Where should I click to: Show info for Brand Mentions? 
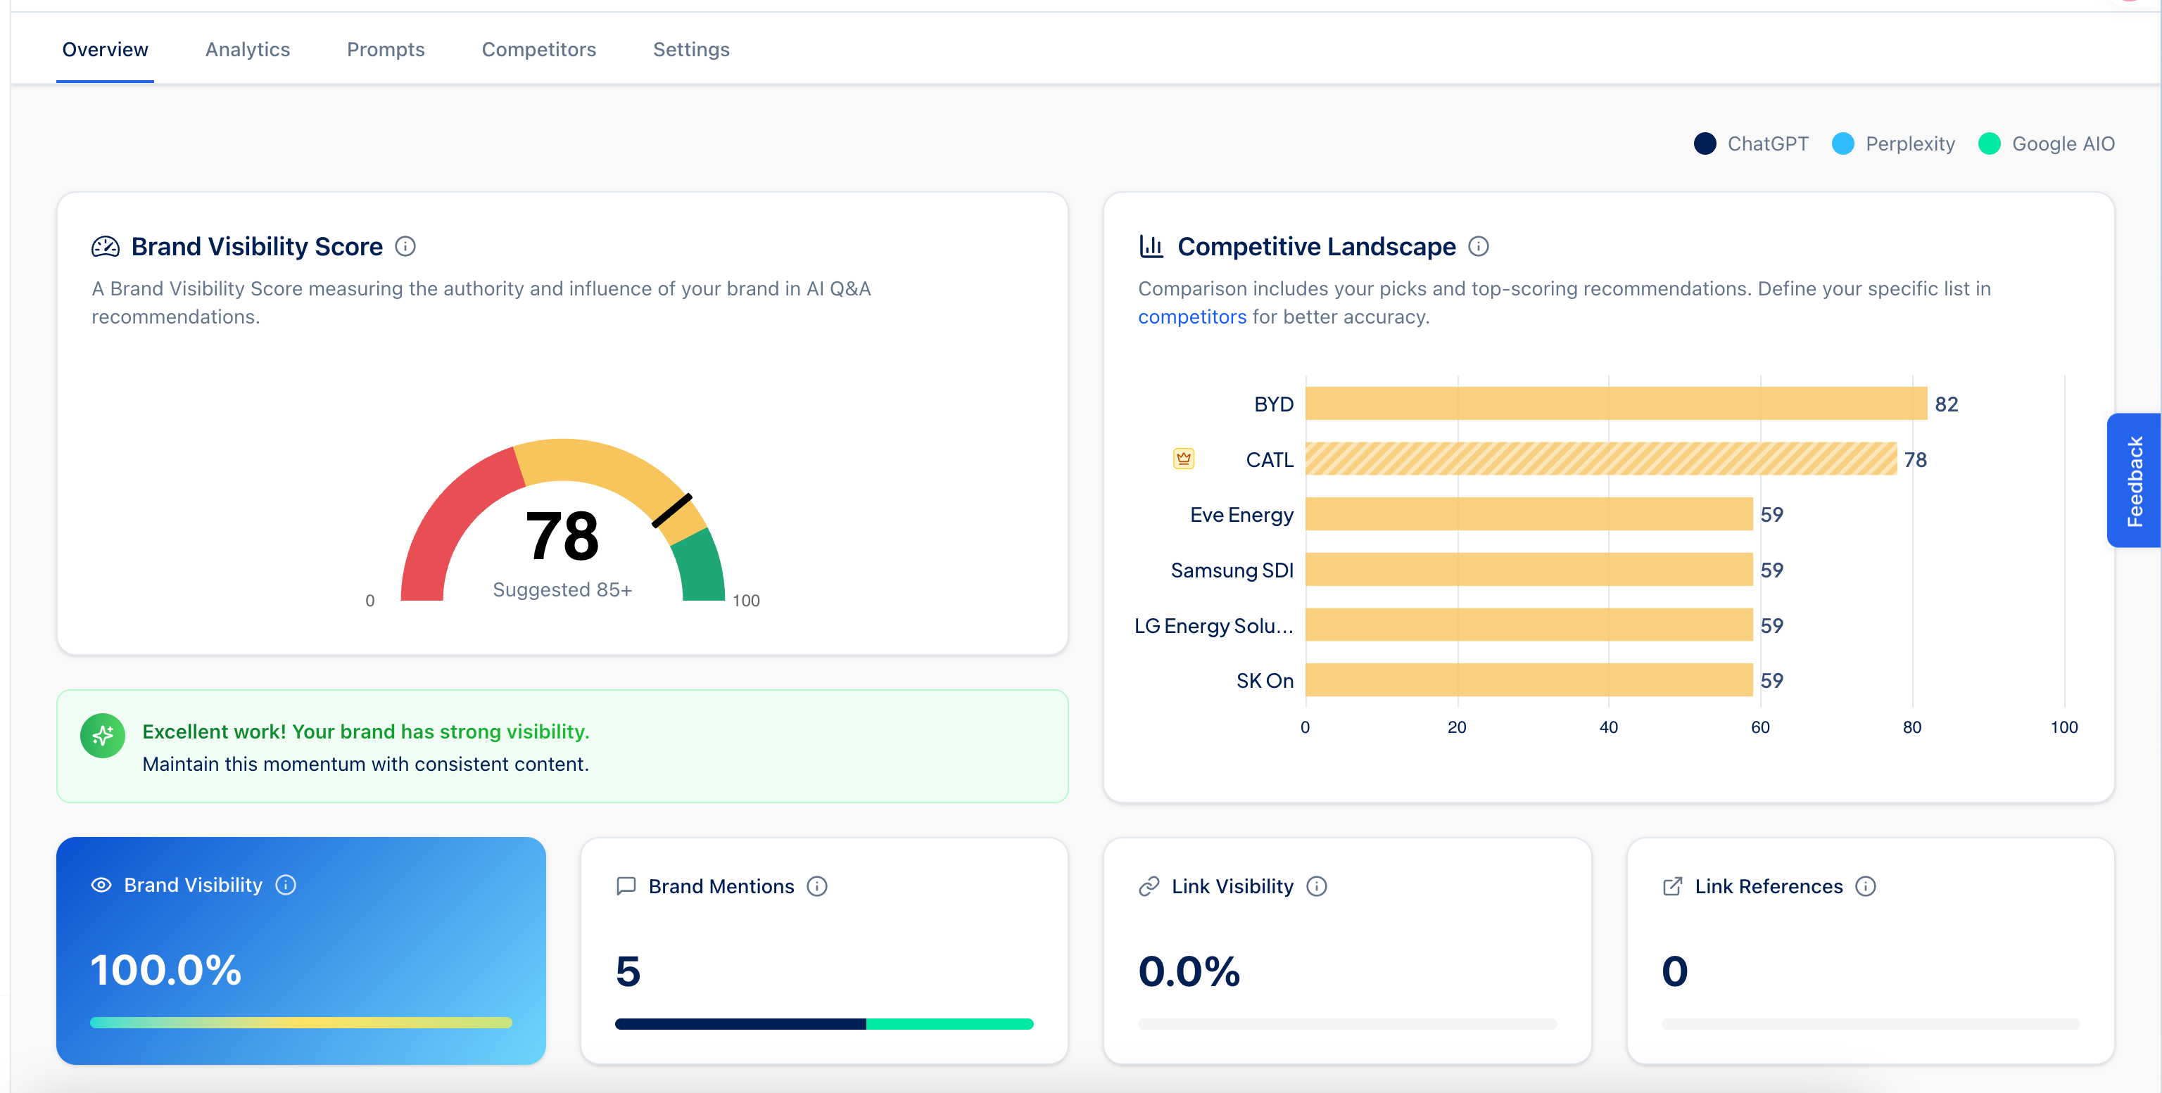coord(816,887)
